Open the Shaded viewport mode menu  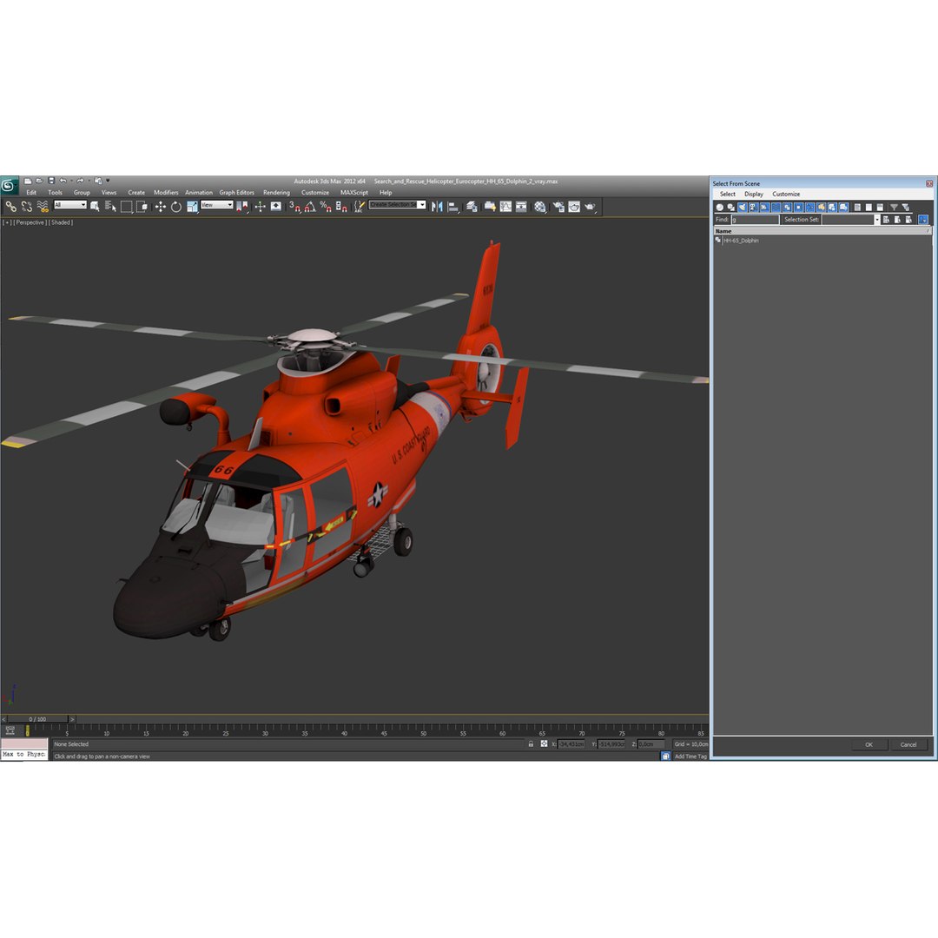[x=61, y=222]
